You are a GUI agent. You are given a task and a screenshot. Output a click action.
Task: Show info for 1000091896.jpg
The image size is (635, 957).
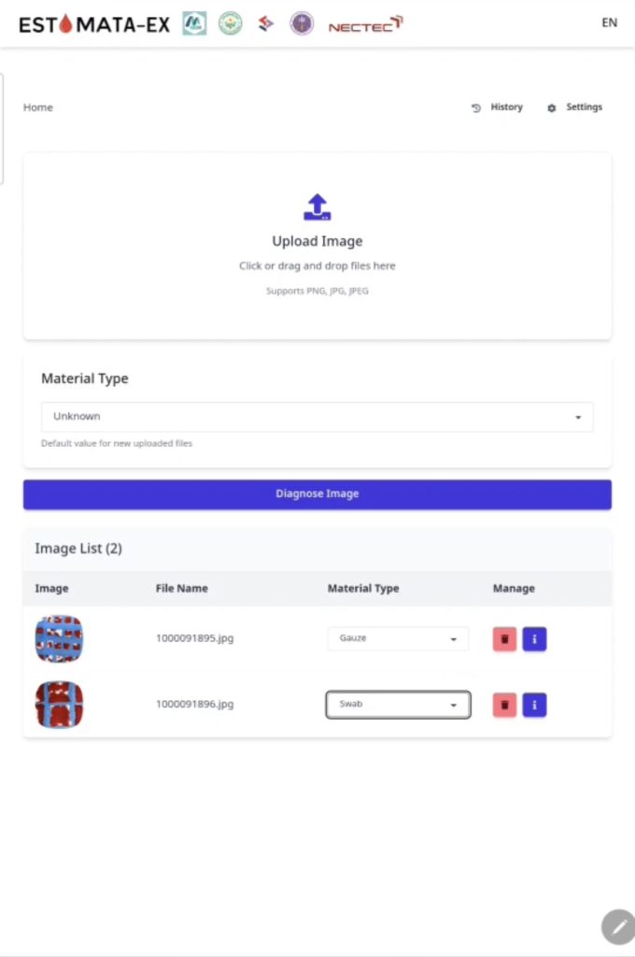pos(534,705)
